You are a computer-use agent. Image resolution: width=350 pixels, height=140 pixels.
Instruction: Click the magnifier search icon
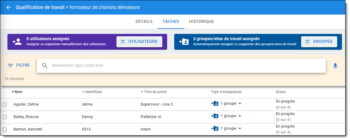(45, 66)
